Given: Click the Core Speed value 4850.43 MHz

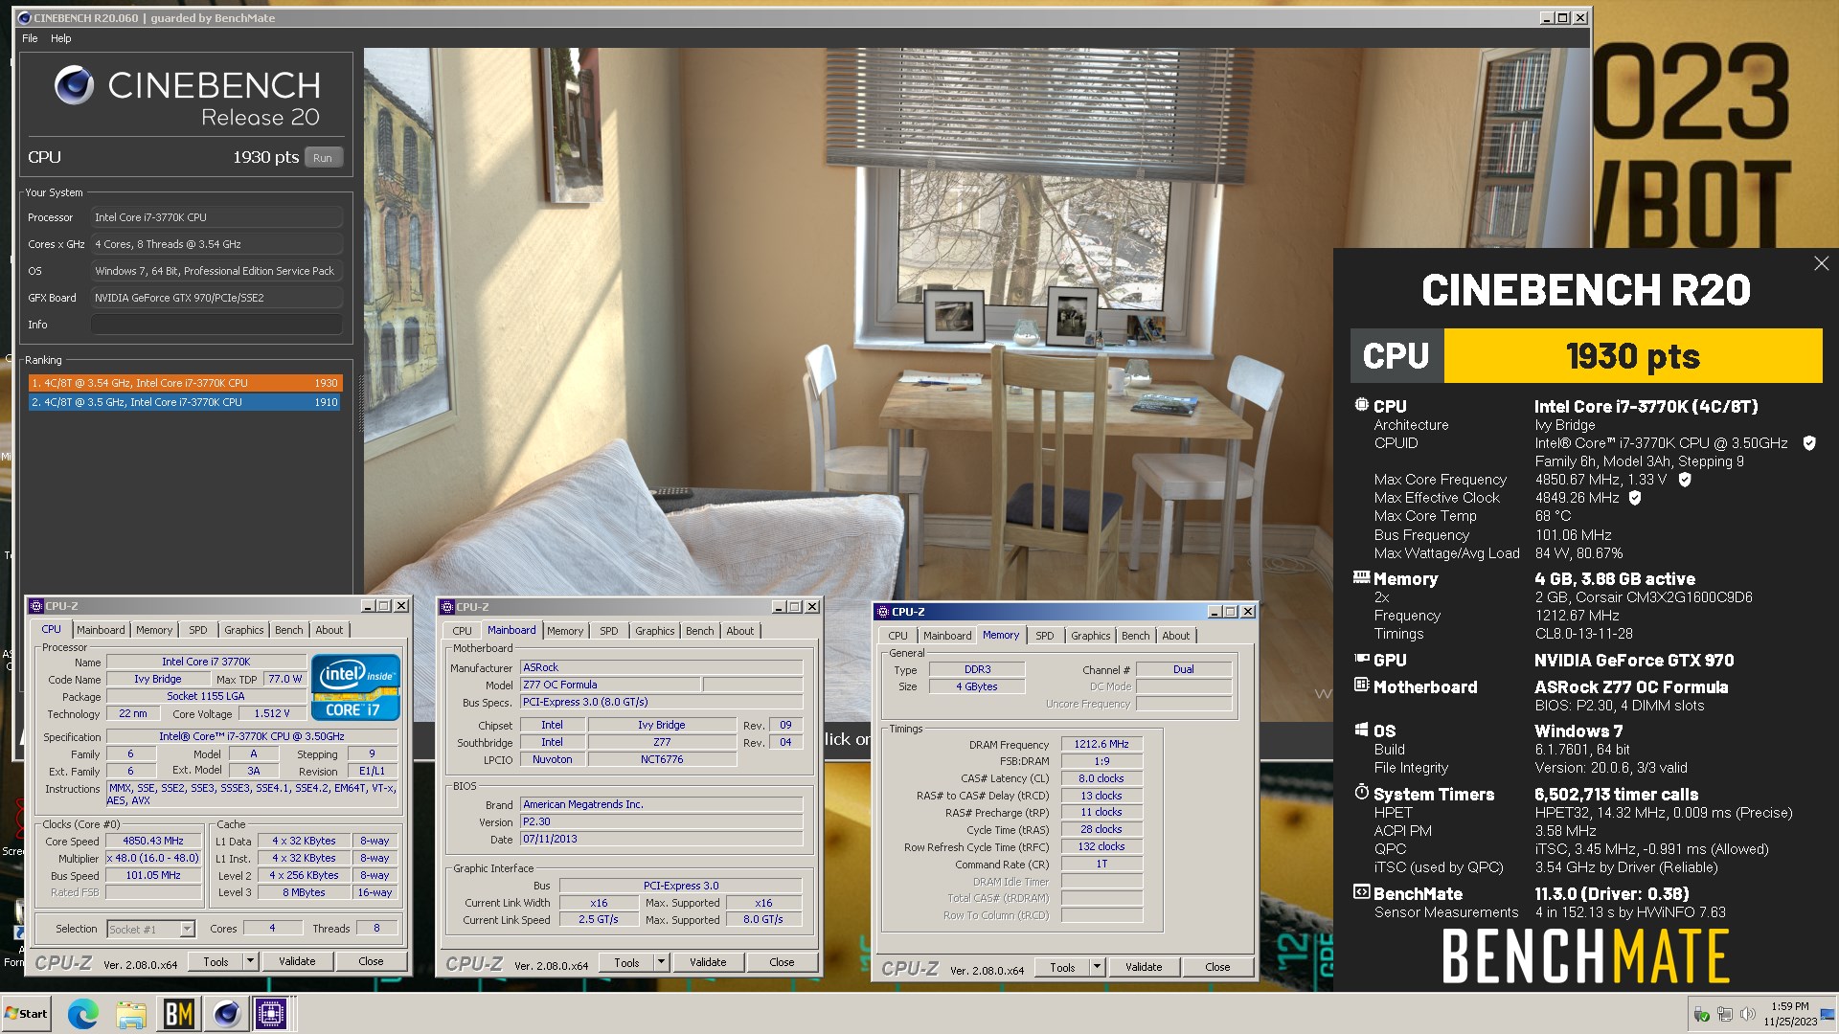Looking at the screenshot, I should (153, 841).
